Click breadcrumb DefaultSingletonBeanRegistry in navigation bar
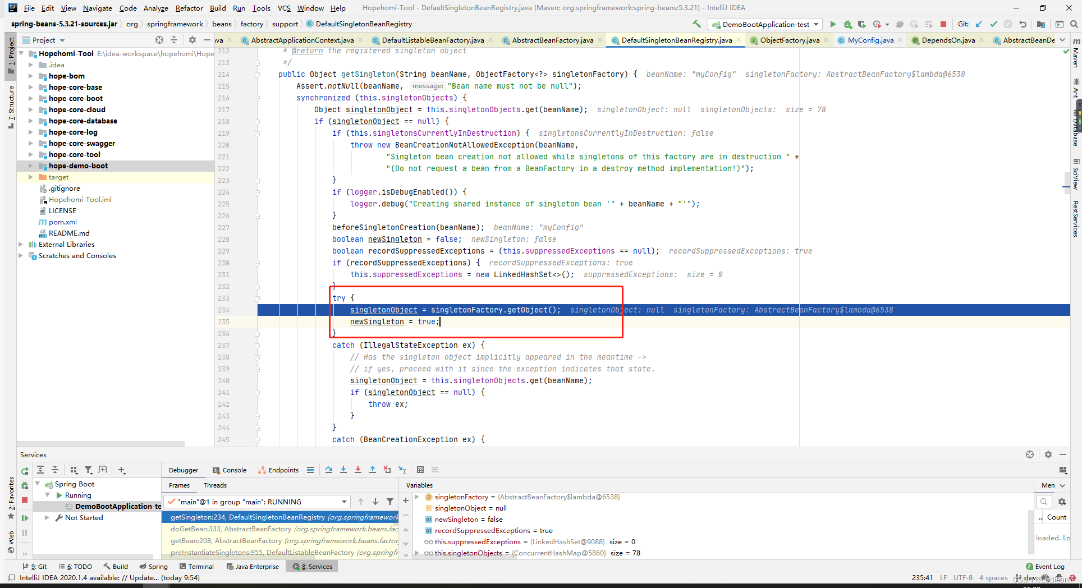Image resolution: width=1082 pixels, height=588 pixels. click(359, 24)
